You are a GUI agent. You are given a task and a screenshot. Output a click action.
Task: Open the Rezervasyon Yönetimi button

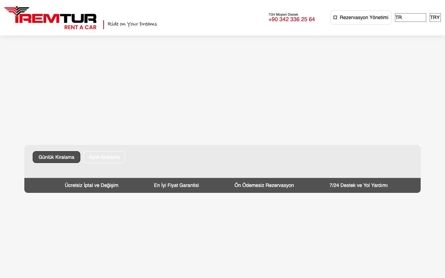[x=361, y=17]
